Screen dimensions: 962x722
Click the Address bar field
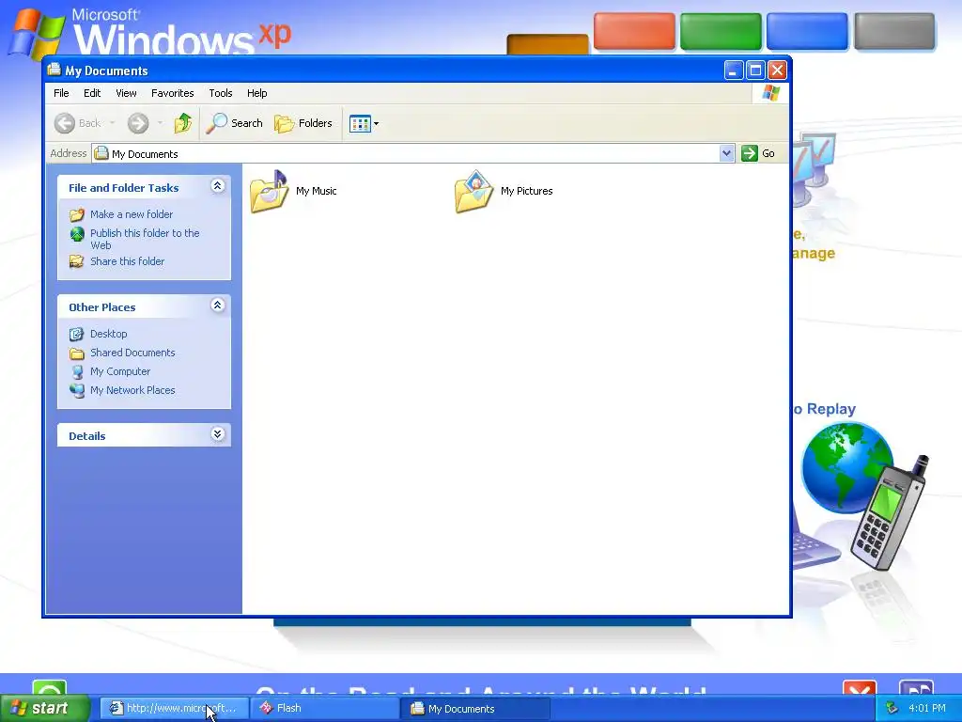coord(413,153)
